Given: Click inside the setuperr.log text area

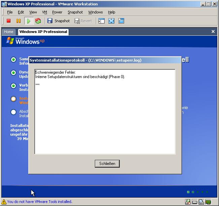Looking at the screenshot, I should point(105,112).
